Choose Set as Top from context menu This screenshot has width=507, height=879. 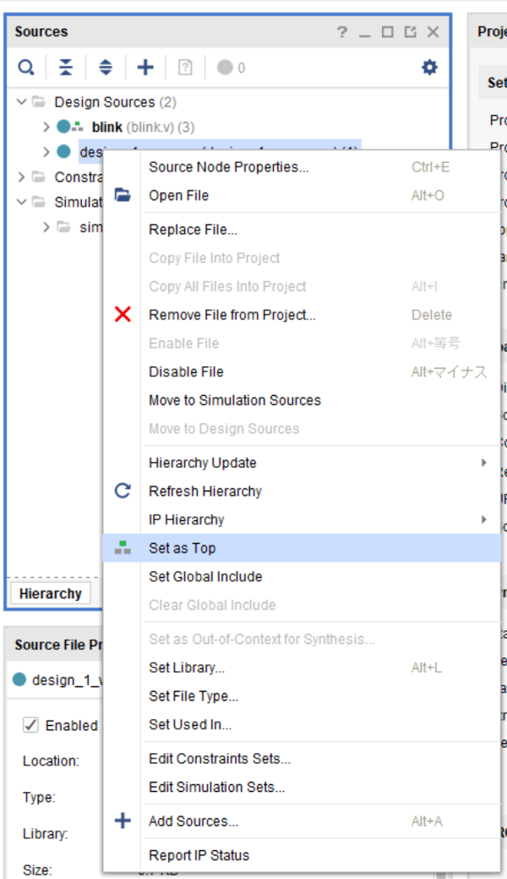coord(183,548)
